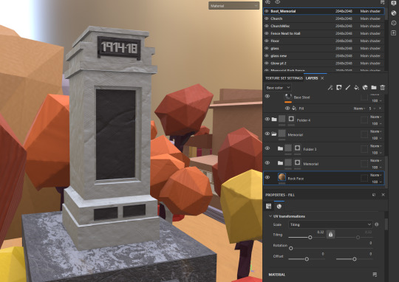
Task: Switch to Texture Set Settings tab
Action: click(284, 78)
